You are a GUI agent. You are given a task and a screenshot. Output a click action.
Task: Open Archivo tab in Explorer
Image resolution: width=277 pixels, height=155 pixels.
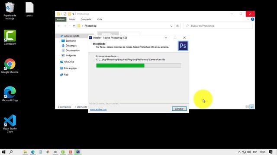[61, 19]
